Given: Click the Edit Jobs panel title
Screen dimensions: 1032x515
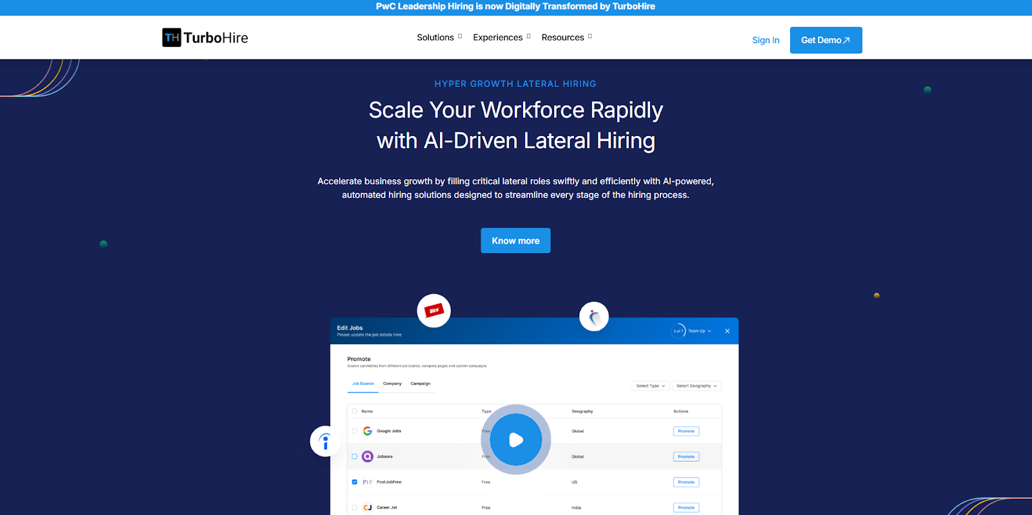Looking at the screenshot, I should pyautogui.click(x=350, y=327).
